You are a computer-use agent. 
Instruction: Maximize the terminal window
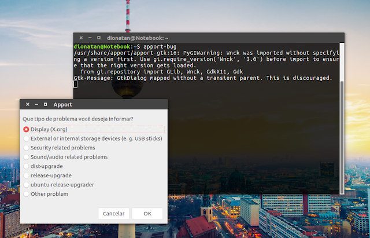tap(99, 38)
